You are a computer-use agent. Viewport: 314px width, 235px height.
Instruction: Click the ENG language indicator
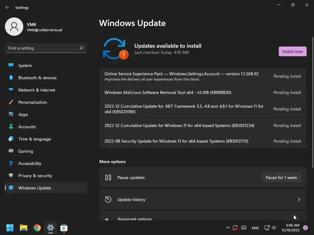(255, 228)
